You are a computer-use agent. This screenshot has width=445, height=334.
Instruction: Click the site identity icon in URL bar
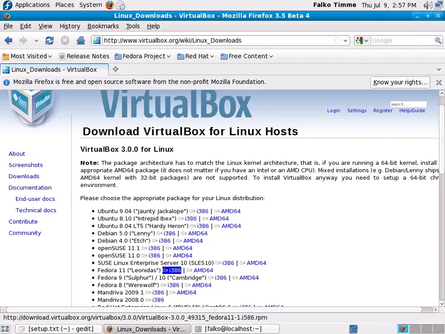(x=97, y=40)
